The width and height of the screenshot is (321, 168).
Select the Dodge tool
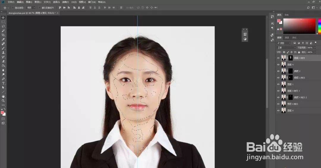[3, 74]
